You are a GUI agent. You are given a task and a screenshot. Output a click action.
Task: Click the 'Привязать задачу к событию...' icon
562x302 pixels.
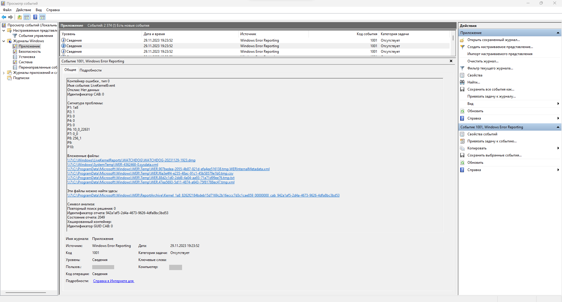pyautogui.click(x=462, y=141)
